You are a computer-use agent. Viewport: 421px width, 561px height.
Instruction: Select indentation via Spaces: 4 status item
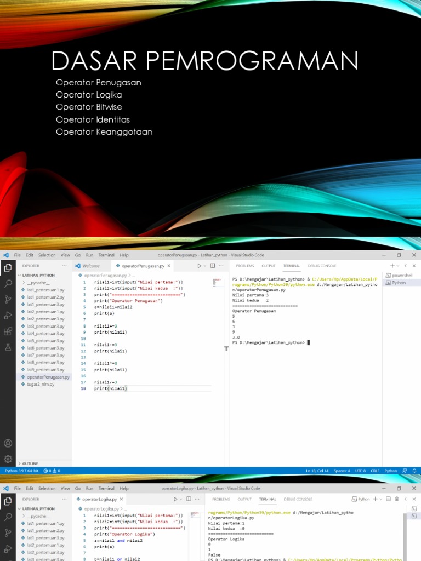click(x=341, y=471)
